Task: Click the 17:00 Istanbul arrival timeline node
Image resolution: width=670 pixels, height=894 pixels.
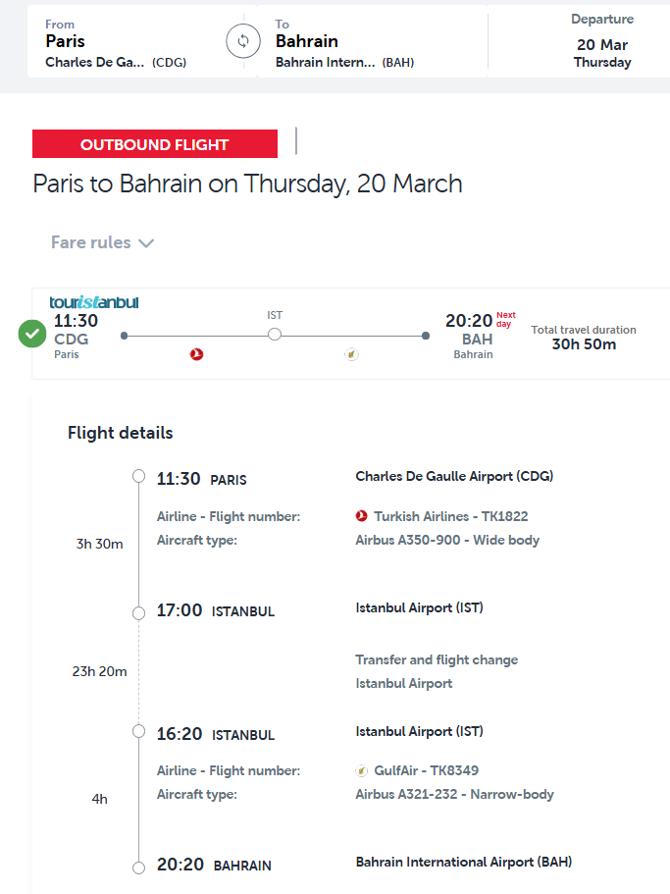Action: click(138, 612)
